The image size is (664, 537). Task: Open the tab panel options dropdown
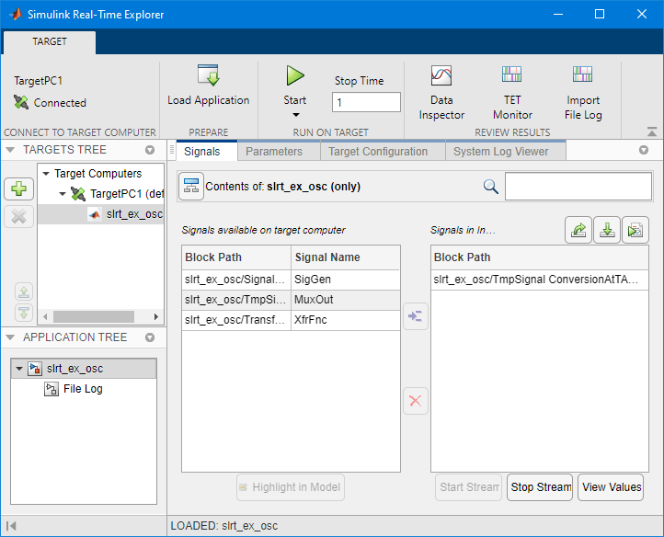pyautogui.click(x=644, y=150)
